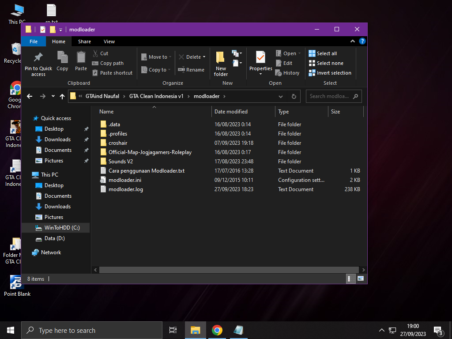Collapse the ribbon with chevron
Image resolution: width=452 pixels, height=339 pixels.
pyautogui.click(x=353, y=41)
